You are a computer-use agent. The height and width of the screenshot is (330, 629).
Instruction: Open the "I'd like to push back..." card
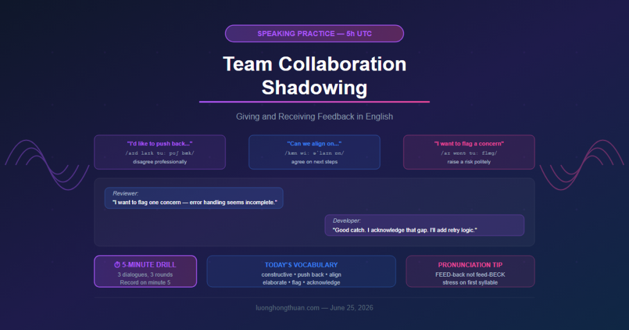pyautogui.click(x=160, y=152)
